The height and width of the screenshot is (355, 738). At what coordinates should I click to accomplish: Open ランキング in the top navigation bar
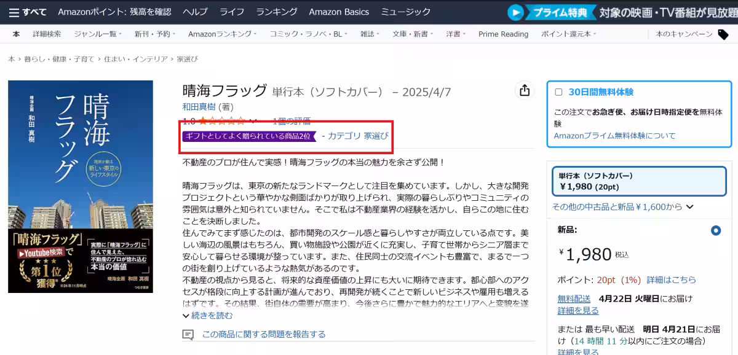pyautogui.click(x=276, y=12)
